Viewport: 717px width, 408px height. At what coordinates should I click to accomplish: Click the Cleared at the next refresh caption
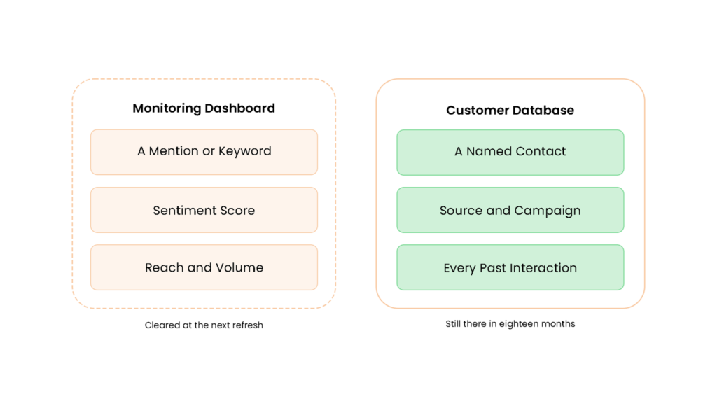204,325
